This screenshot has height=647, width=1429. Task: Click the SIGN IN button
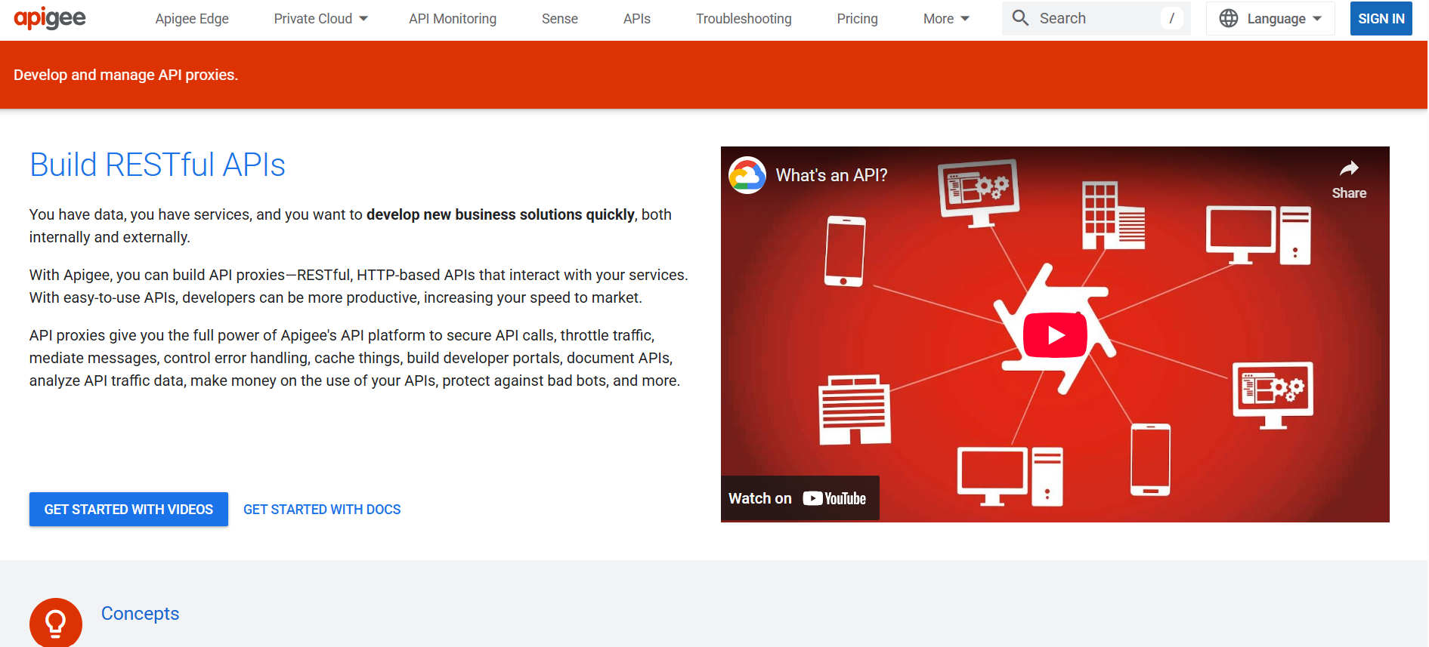(x=1381, y=18)
